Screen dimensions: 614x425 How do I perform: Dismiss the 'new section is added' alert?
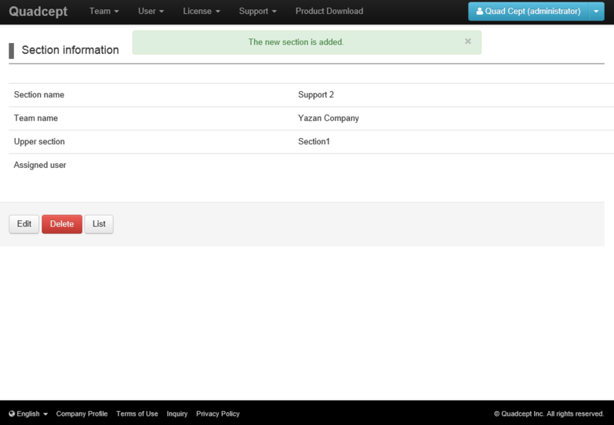click(x=467, y=41)
